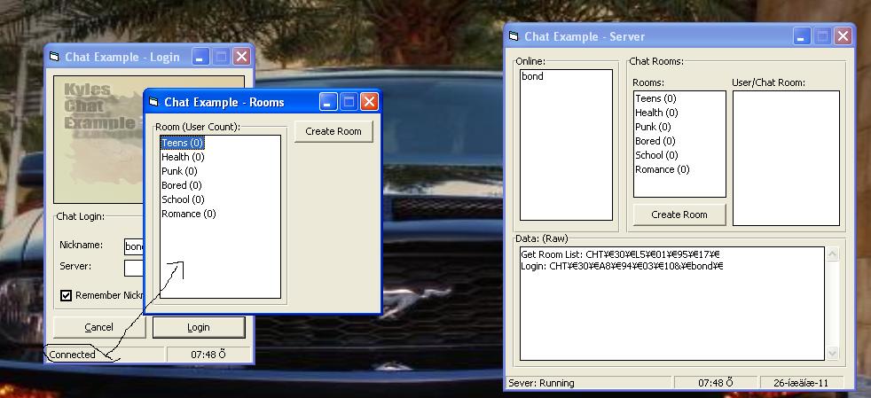Minimize the Chat Example - Rooms window
This screenshot has width=871, height=398.
(328, 102)
